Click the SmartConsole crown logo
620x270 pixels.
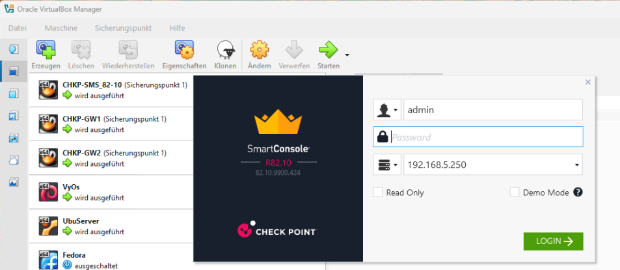tap(278, 122)
